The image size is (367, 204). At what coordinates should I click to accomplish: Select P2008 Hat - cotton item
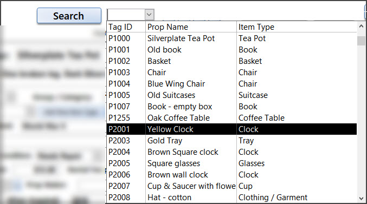click(231, 198)
